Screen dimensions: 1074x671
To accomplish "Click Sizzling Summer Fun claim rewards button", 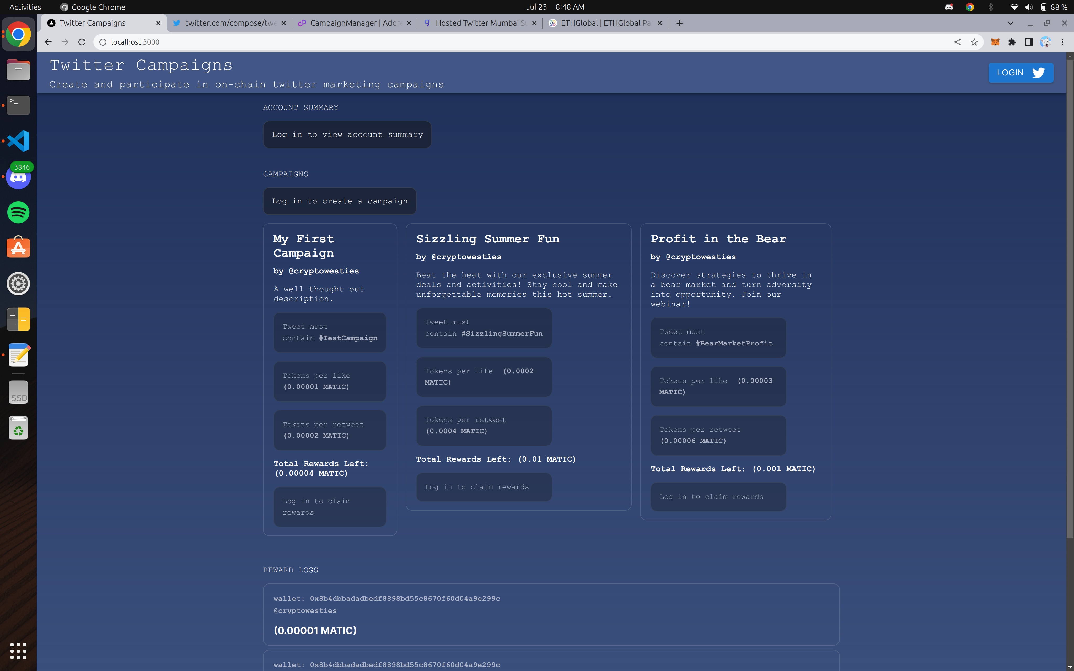I will point(484,487).
